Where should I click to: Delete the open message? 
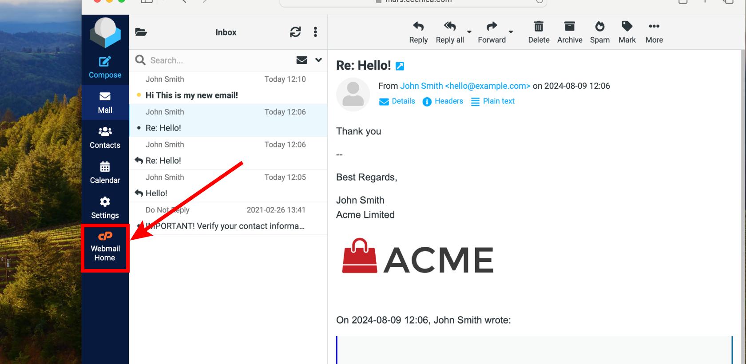(x=539, y=32)
